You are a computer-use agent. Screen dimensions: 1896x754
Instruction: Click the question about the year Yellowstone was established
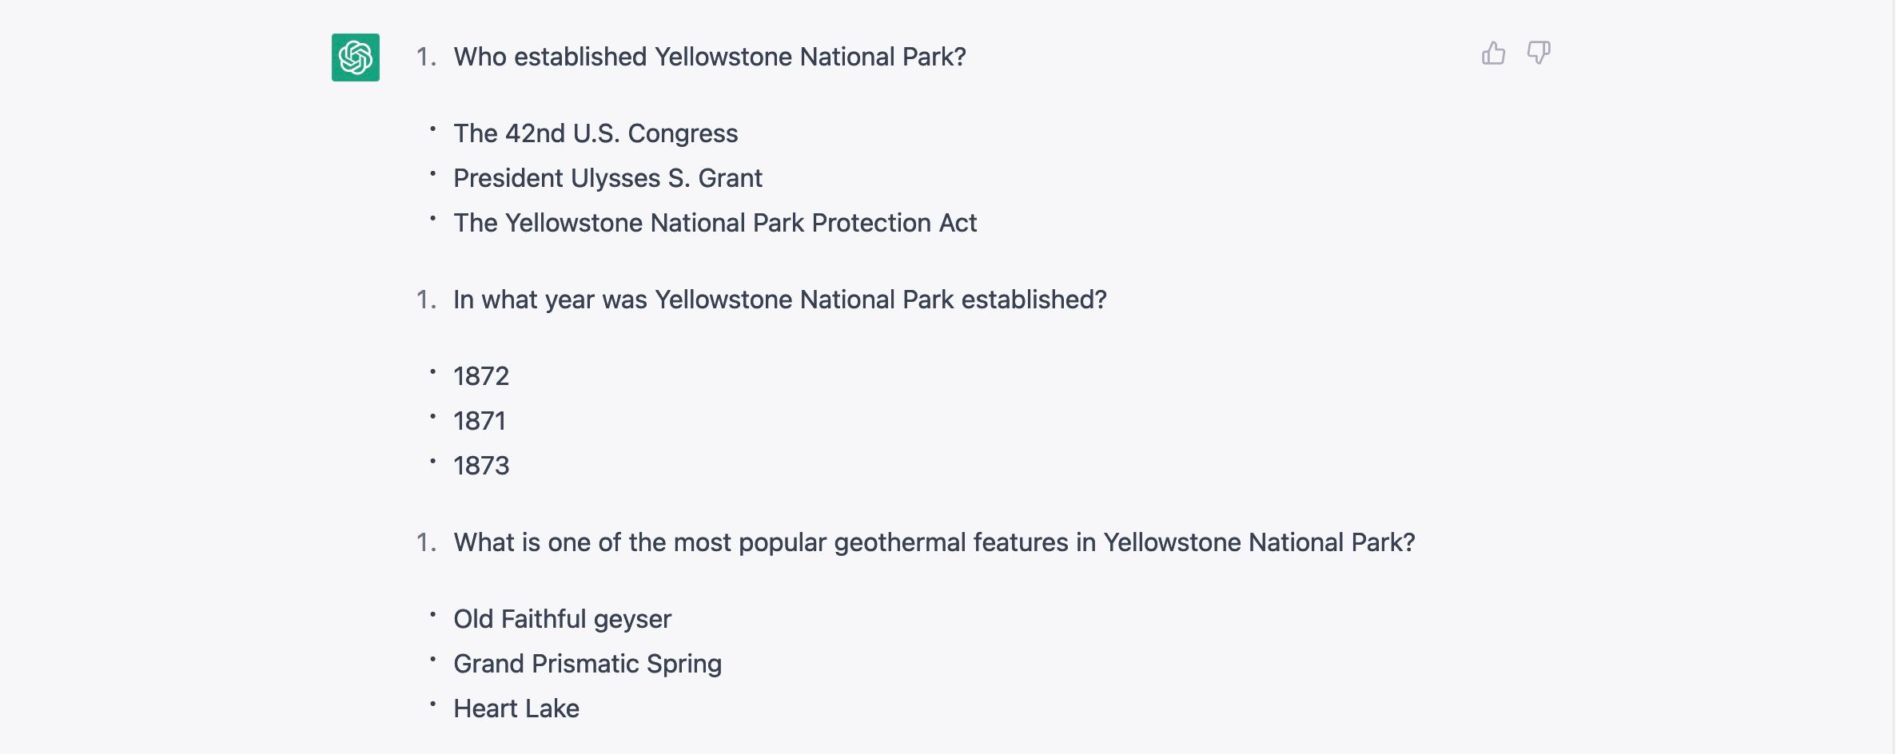pos(779,300)
